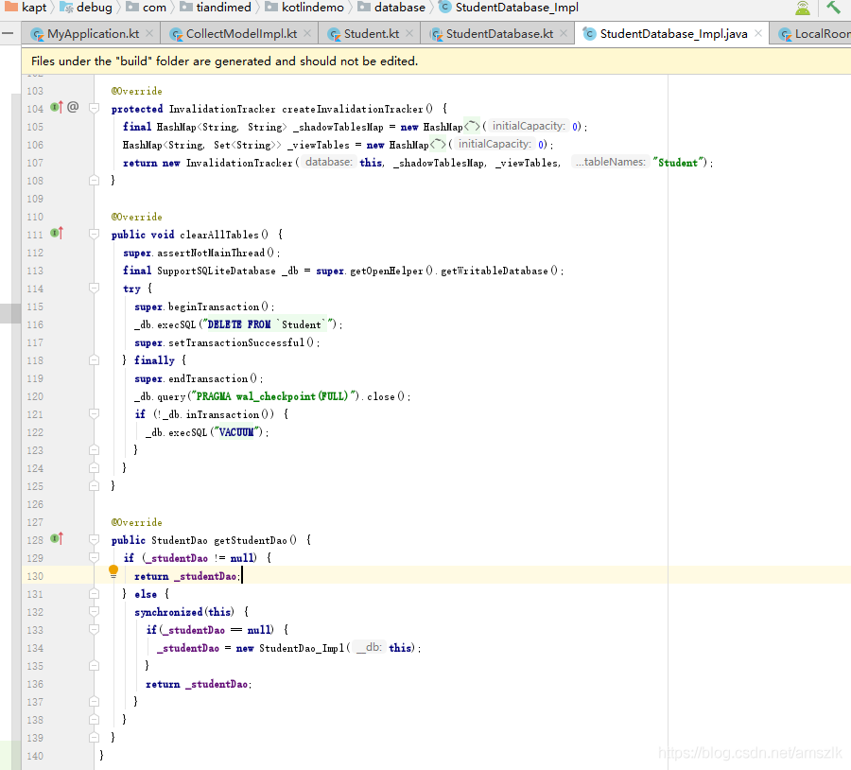851x770 pixels.
Task: Collapse the finally block at line 118
Action: point(94,359)
